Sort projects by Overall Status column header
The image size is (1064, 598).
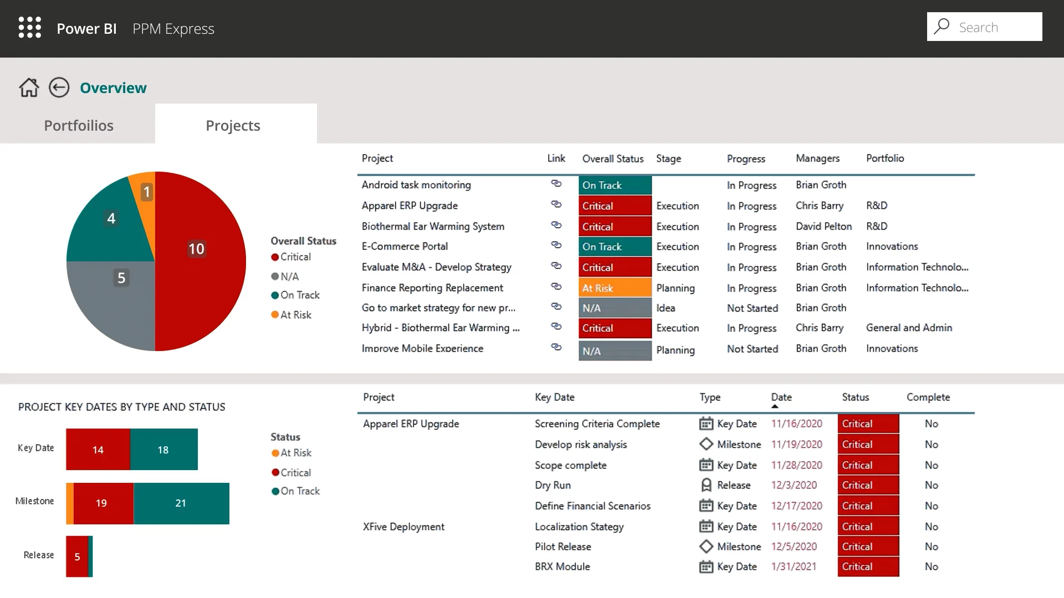pos(612,159)
